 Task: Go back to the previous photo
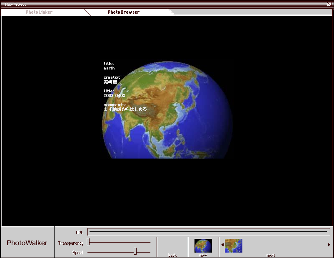tap(172, 255)
